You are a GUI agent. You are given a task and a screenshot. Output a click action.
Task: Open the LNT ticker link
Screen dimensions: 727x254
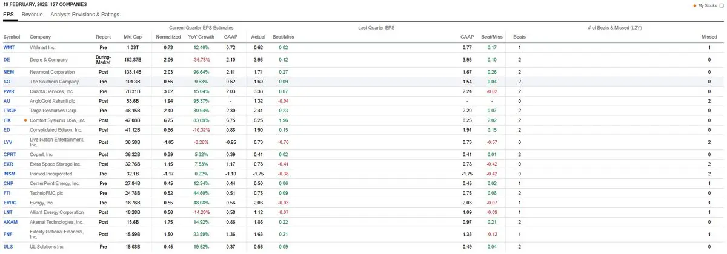click(8, 212)
